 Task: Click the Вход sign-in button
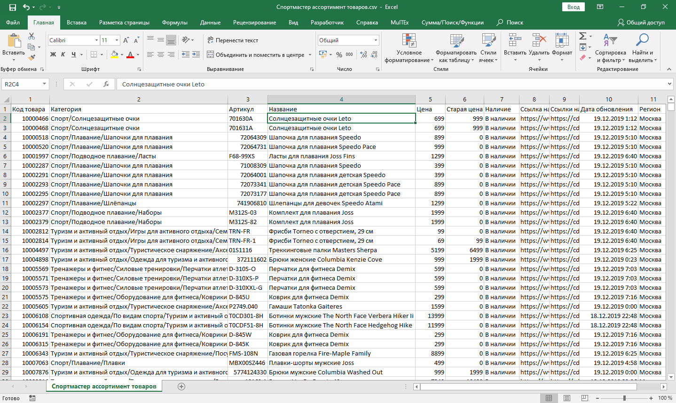(573, 7)
